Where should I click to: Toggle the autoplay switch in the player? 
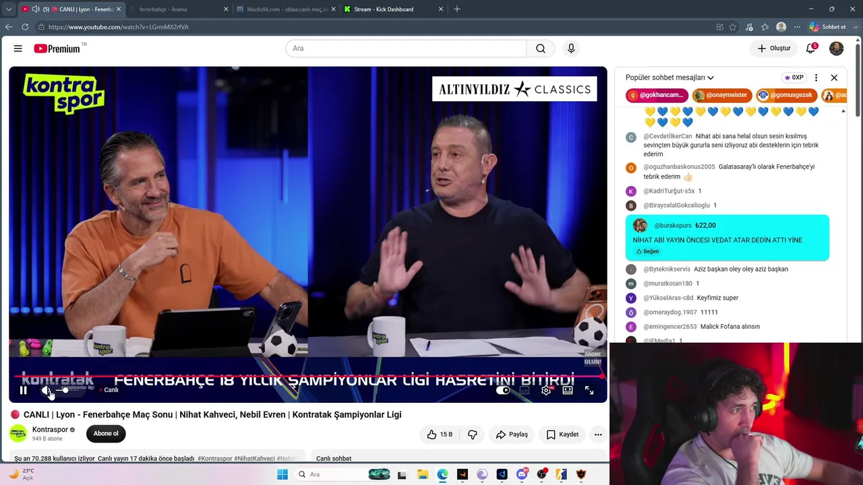pos(503,390)
